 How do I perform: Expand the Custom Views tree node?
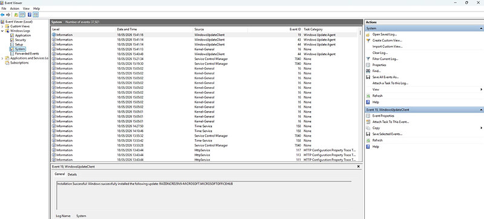click(2, 26)
